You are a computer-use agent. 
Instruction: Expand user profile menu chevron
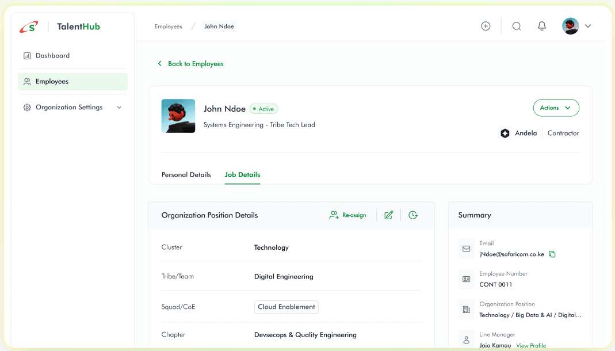[x=587, y=26]
